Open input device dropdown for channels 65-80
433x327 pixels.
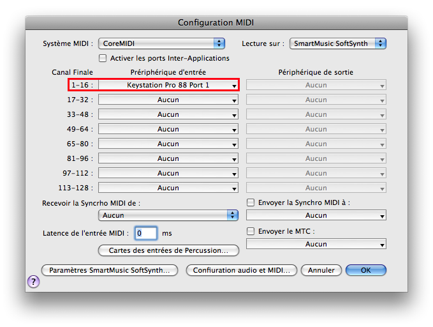[x=168, y=144]
